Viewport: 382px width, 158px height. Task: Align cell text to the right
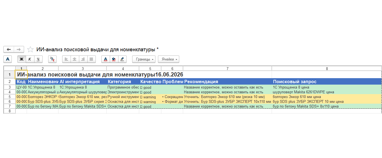[83, 59]
